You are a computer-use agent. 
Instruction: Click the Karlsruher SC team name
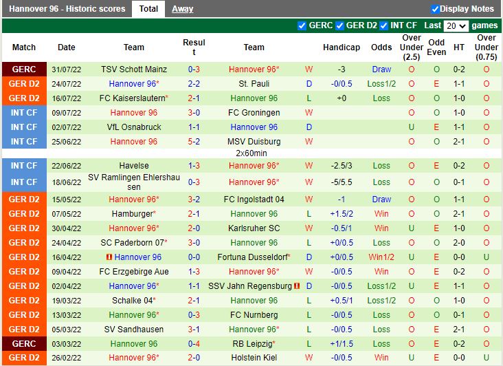254,228
